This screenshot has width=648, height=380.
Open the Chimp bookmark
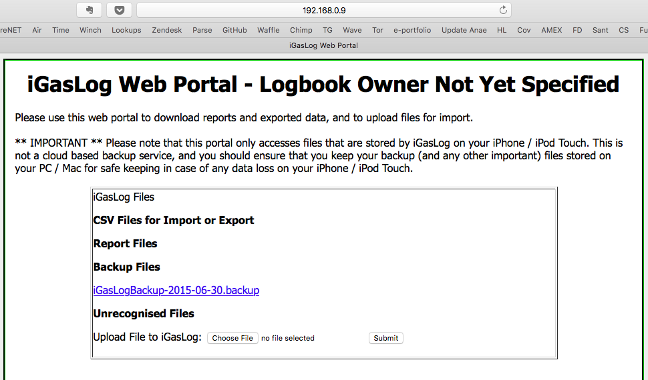[301, 30]
